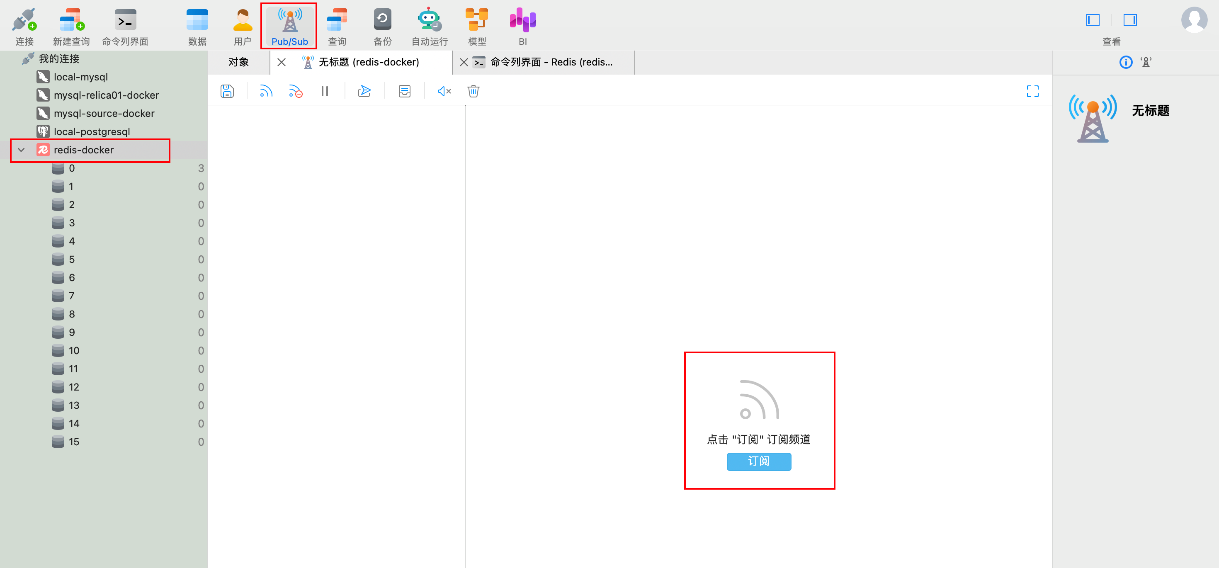Clear messages with trash icon

[473, 91]
